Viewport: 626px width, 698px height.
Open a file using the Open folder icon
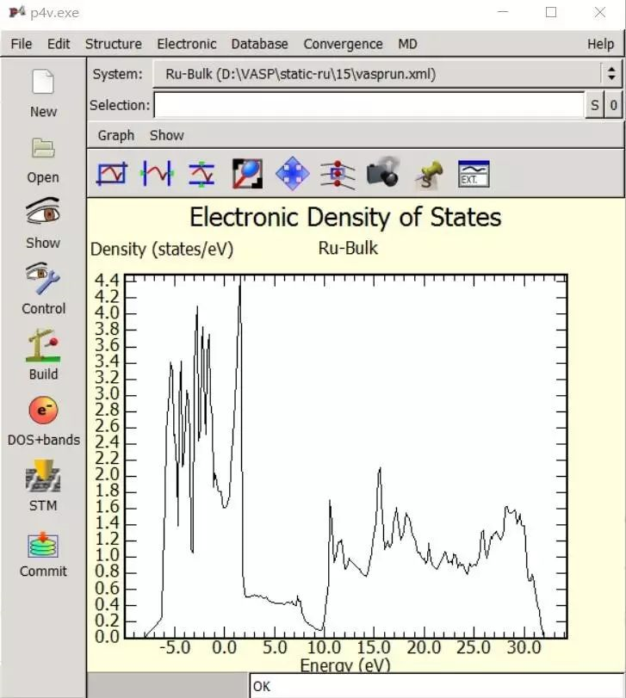coord(43,149)
